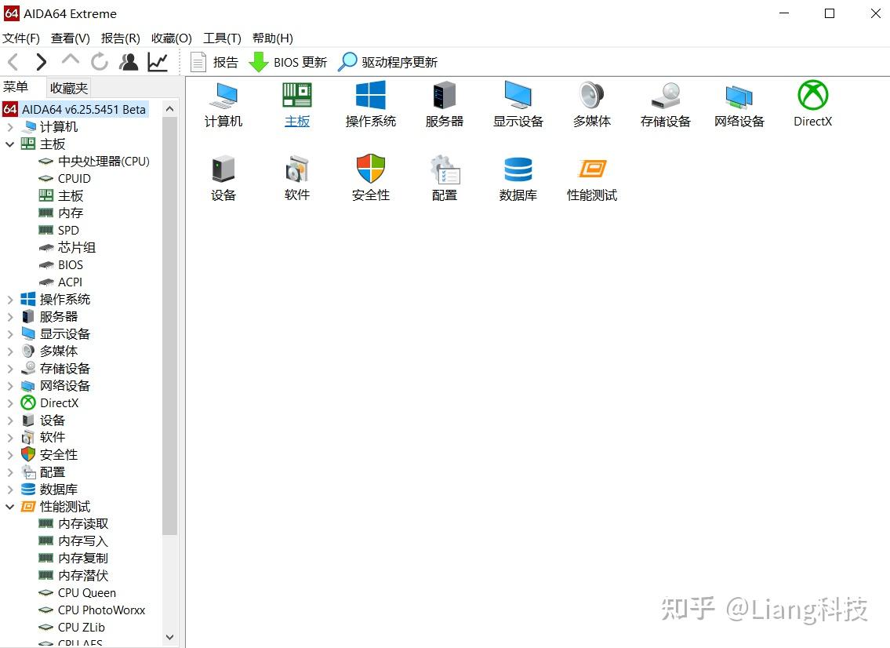
Task: Open the 报告(R) menu
Action: coord(120,38)
